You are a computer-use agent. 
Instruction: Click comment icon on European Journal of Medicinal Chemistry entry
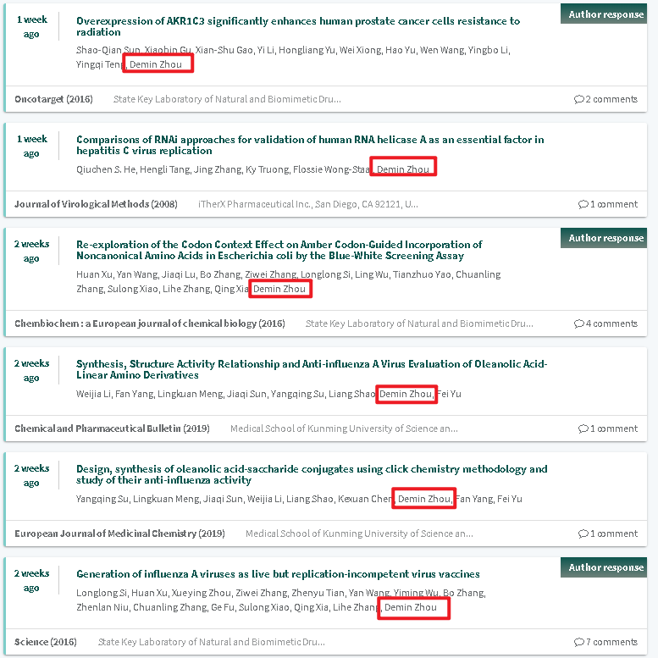point(583,534)
